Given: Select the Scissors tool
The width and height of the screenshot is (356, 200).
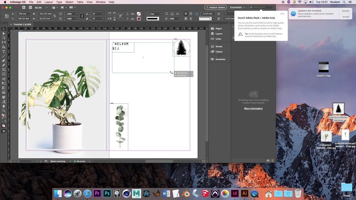Looking at the screenshot, I should pos(4,79).
